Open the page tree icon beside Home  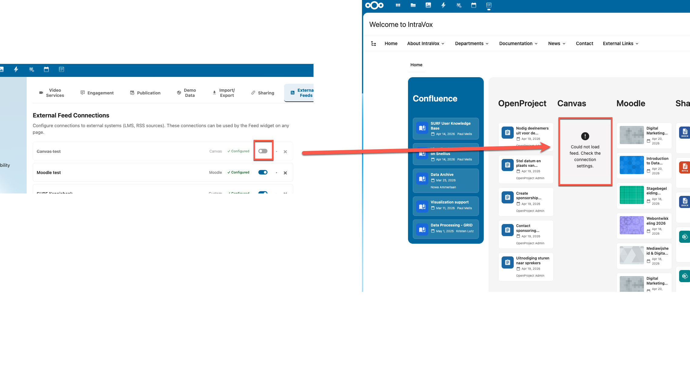pos(373,44)
